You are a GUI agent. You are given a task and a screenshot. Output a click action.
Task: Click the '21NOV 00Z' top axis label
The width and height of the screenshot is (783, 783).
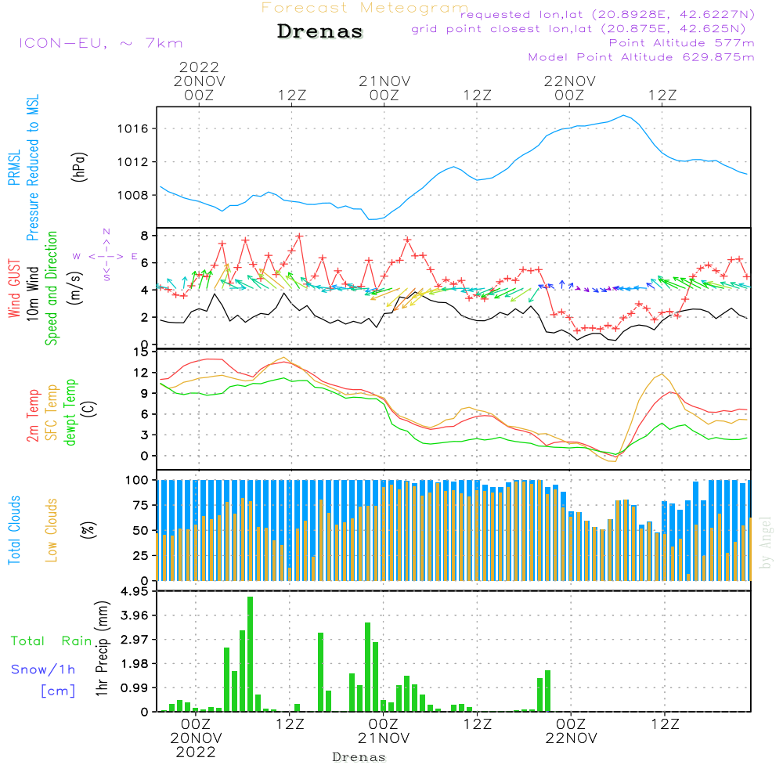(x=384, y=88)
